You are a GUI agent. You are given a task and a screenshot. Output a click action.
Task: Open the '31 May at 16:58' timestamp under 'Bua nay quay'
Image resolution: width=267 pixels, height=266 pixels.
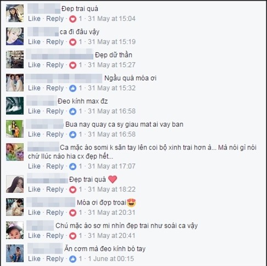tap(112, 134)
